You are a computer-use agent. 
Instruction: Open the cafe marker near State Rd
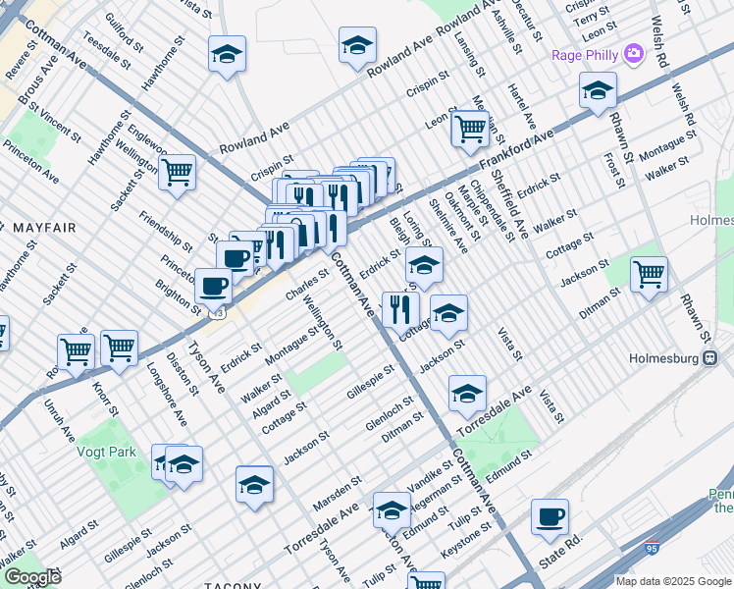[550, 515]
